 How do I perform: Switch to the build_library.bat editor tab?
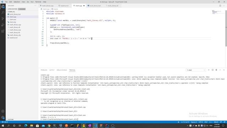[x=95, y=6]
